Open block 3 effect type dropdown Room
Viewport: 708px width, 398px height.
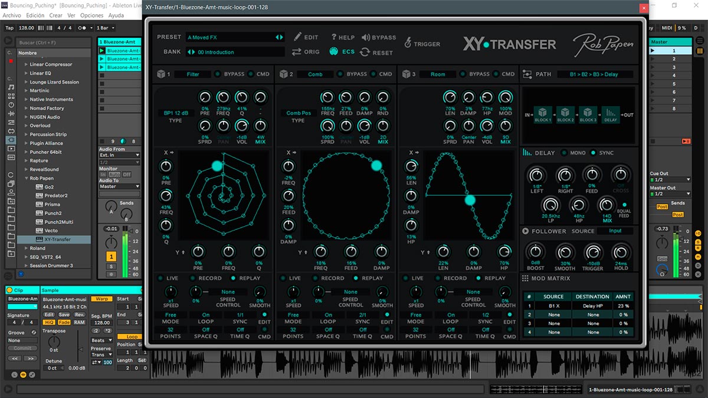pyautogui.click(x=438, y=74)
